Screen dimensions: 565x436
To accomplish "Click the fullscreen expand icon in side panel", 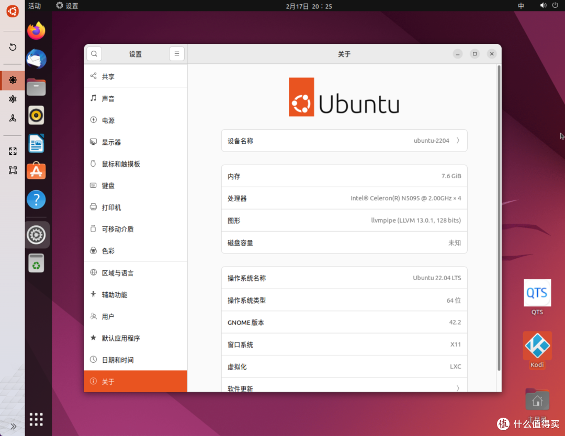I will (x=13, y=151).
